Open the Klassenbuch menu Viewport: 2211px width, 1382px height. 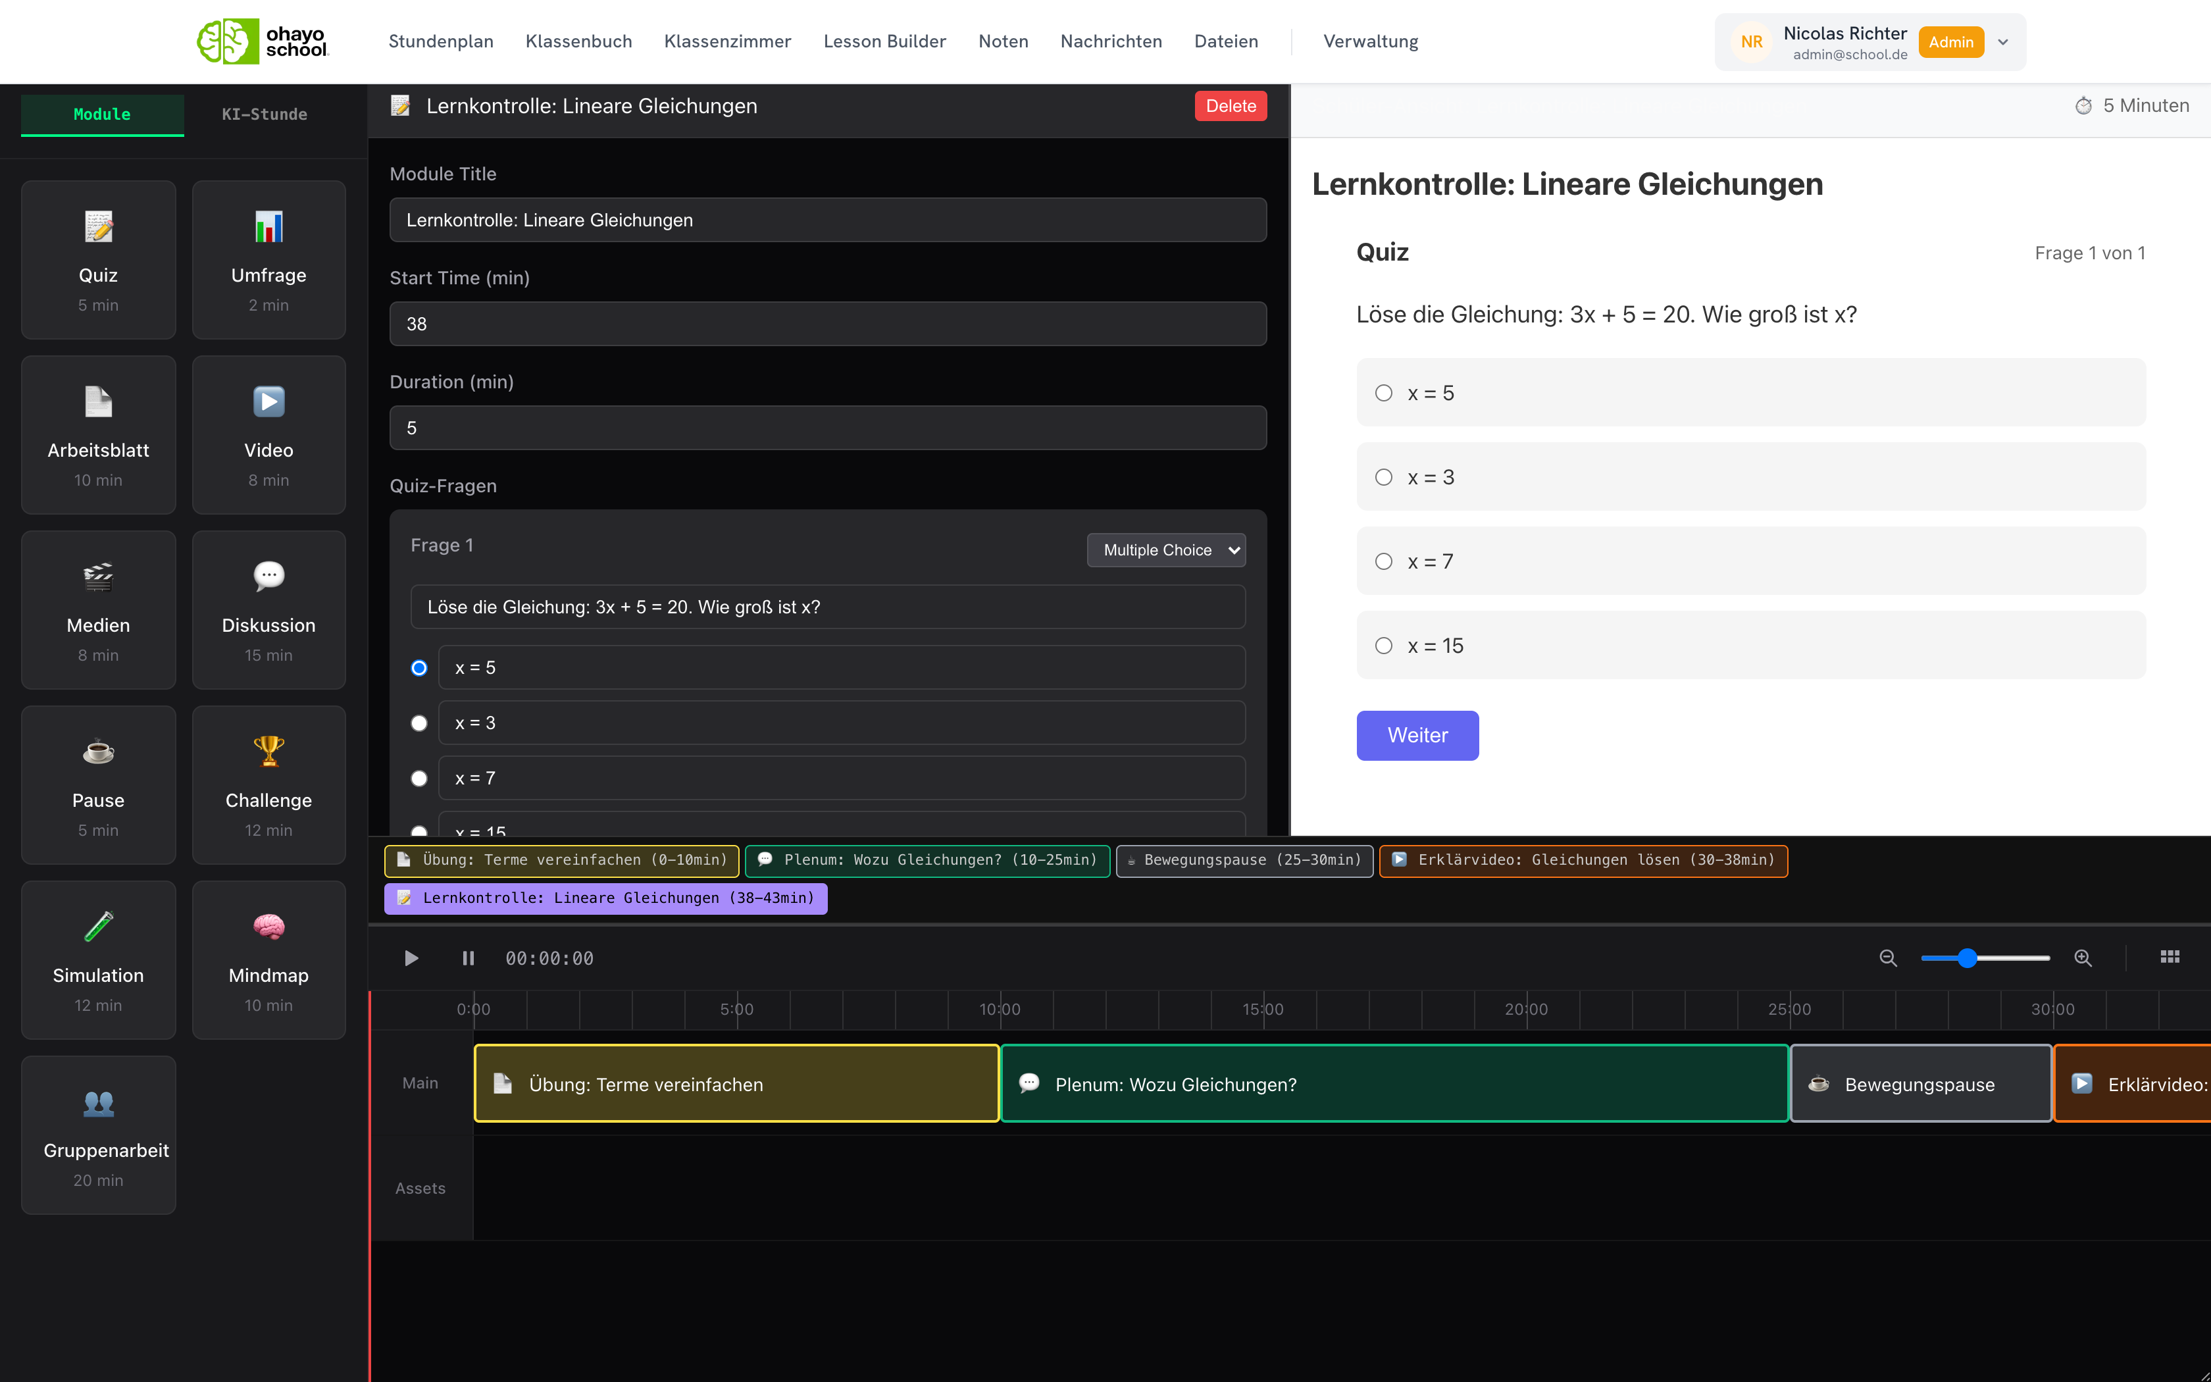pyautogui.click(x=578, y=41)
